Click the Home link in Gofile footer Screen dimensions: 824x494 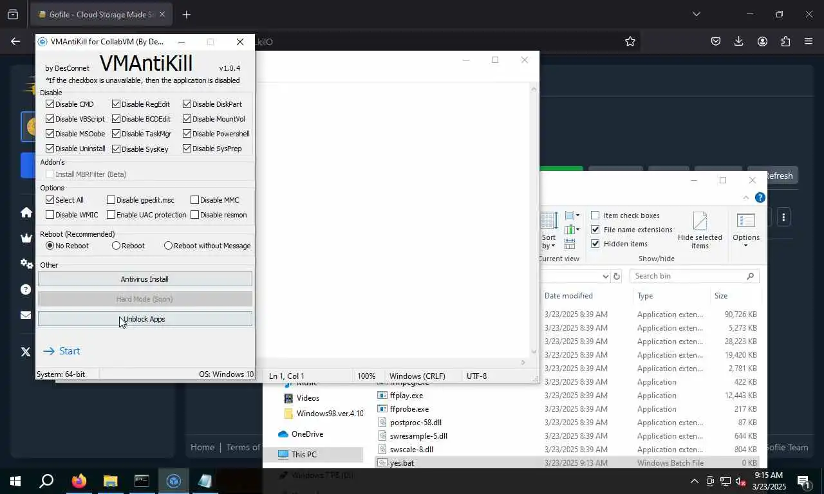pos(202,447)
